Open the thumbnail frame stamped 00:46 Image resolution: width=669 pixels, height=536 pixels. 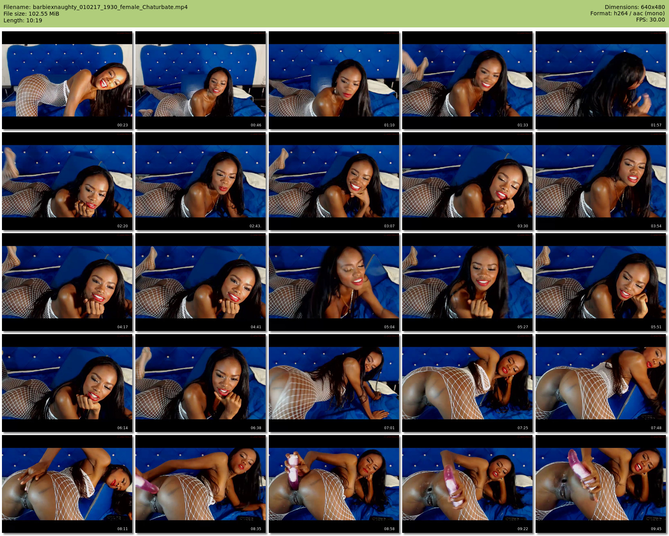coord(201,80)
